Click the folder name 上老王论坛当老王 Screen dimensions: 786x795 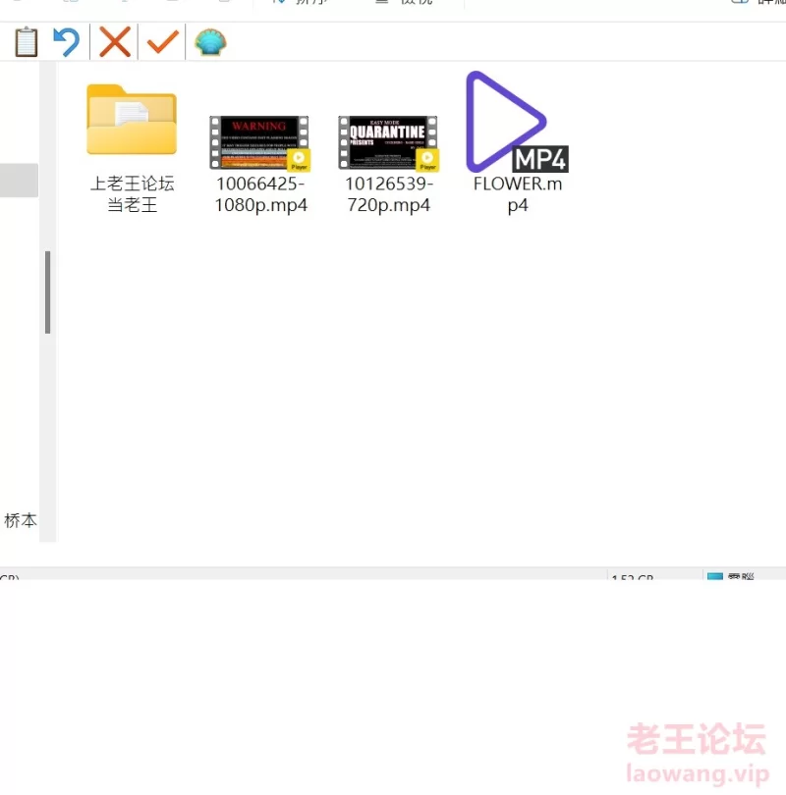coord(132,194)
